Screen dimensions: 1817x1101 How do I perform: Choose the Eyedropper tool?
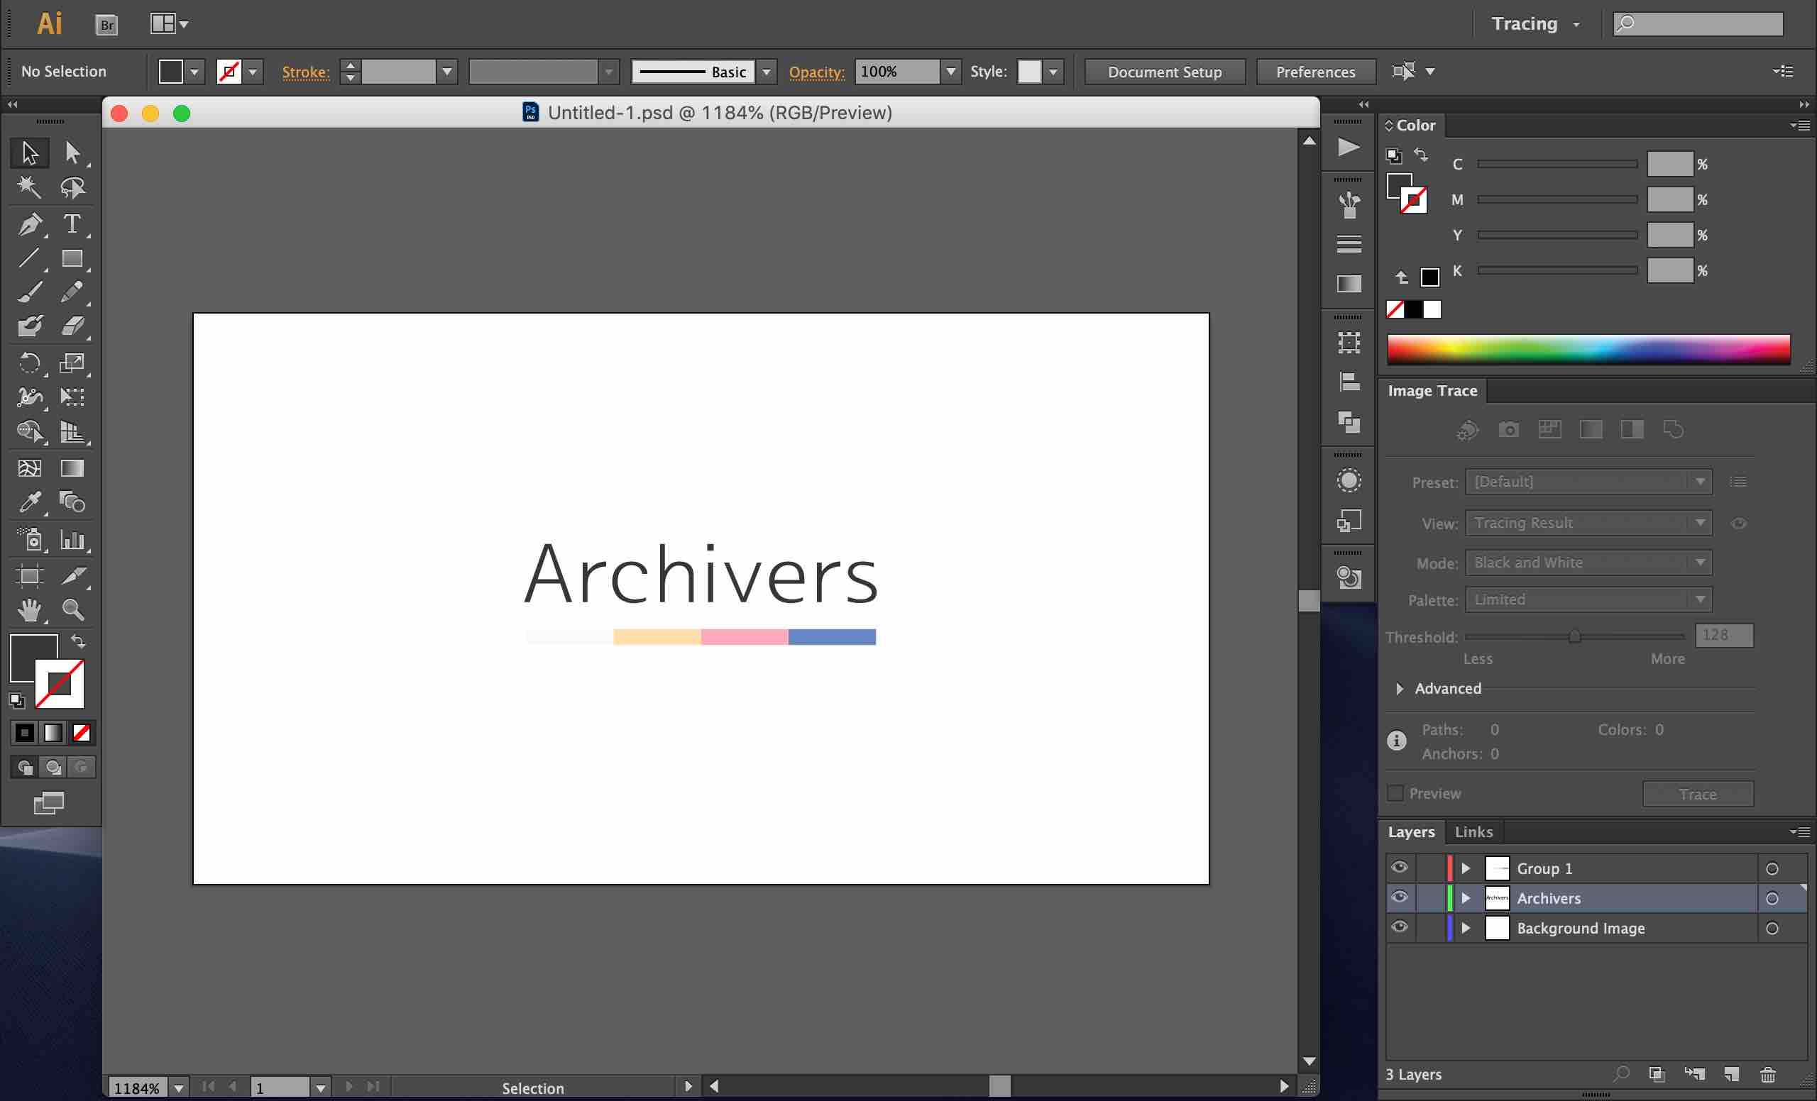click(30, 502)
